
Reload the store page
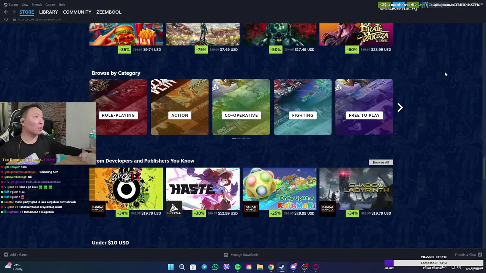coord(6,19)
